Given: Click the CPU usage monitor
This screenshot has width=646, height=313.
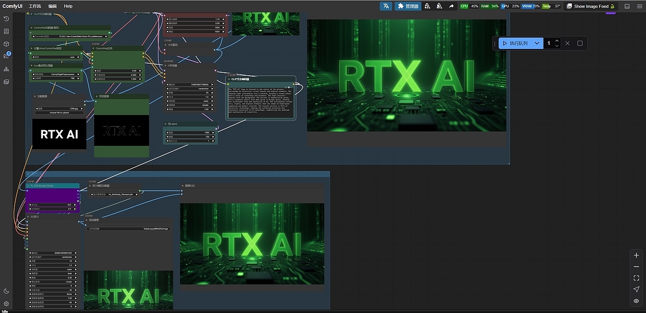Looking at the screenshot, I should [x=469, y=6].
